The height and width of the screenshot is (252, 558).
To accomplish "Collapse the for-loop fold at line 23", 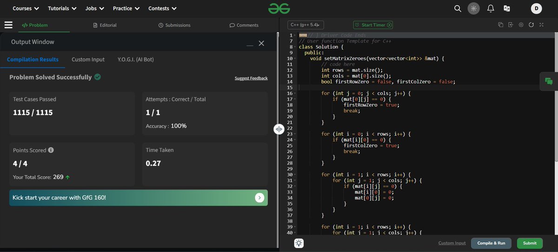I will [x=296, y=134].
